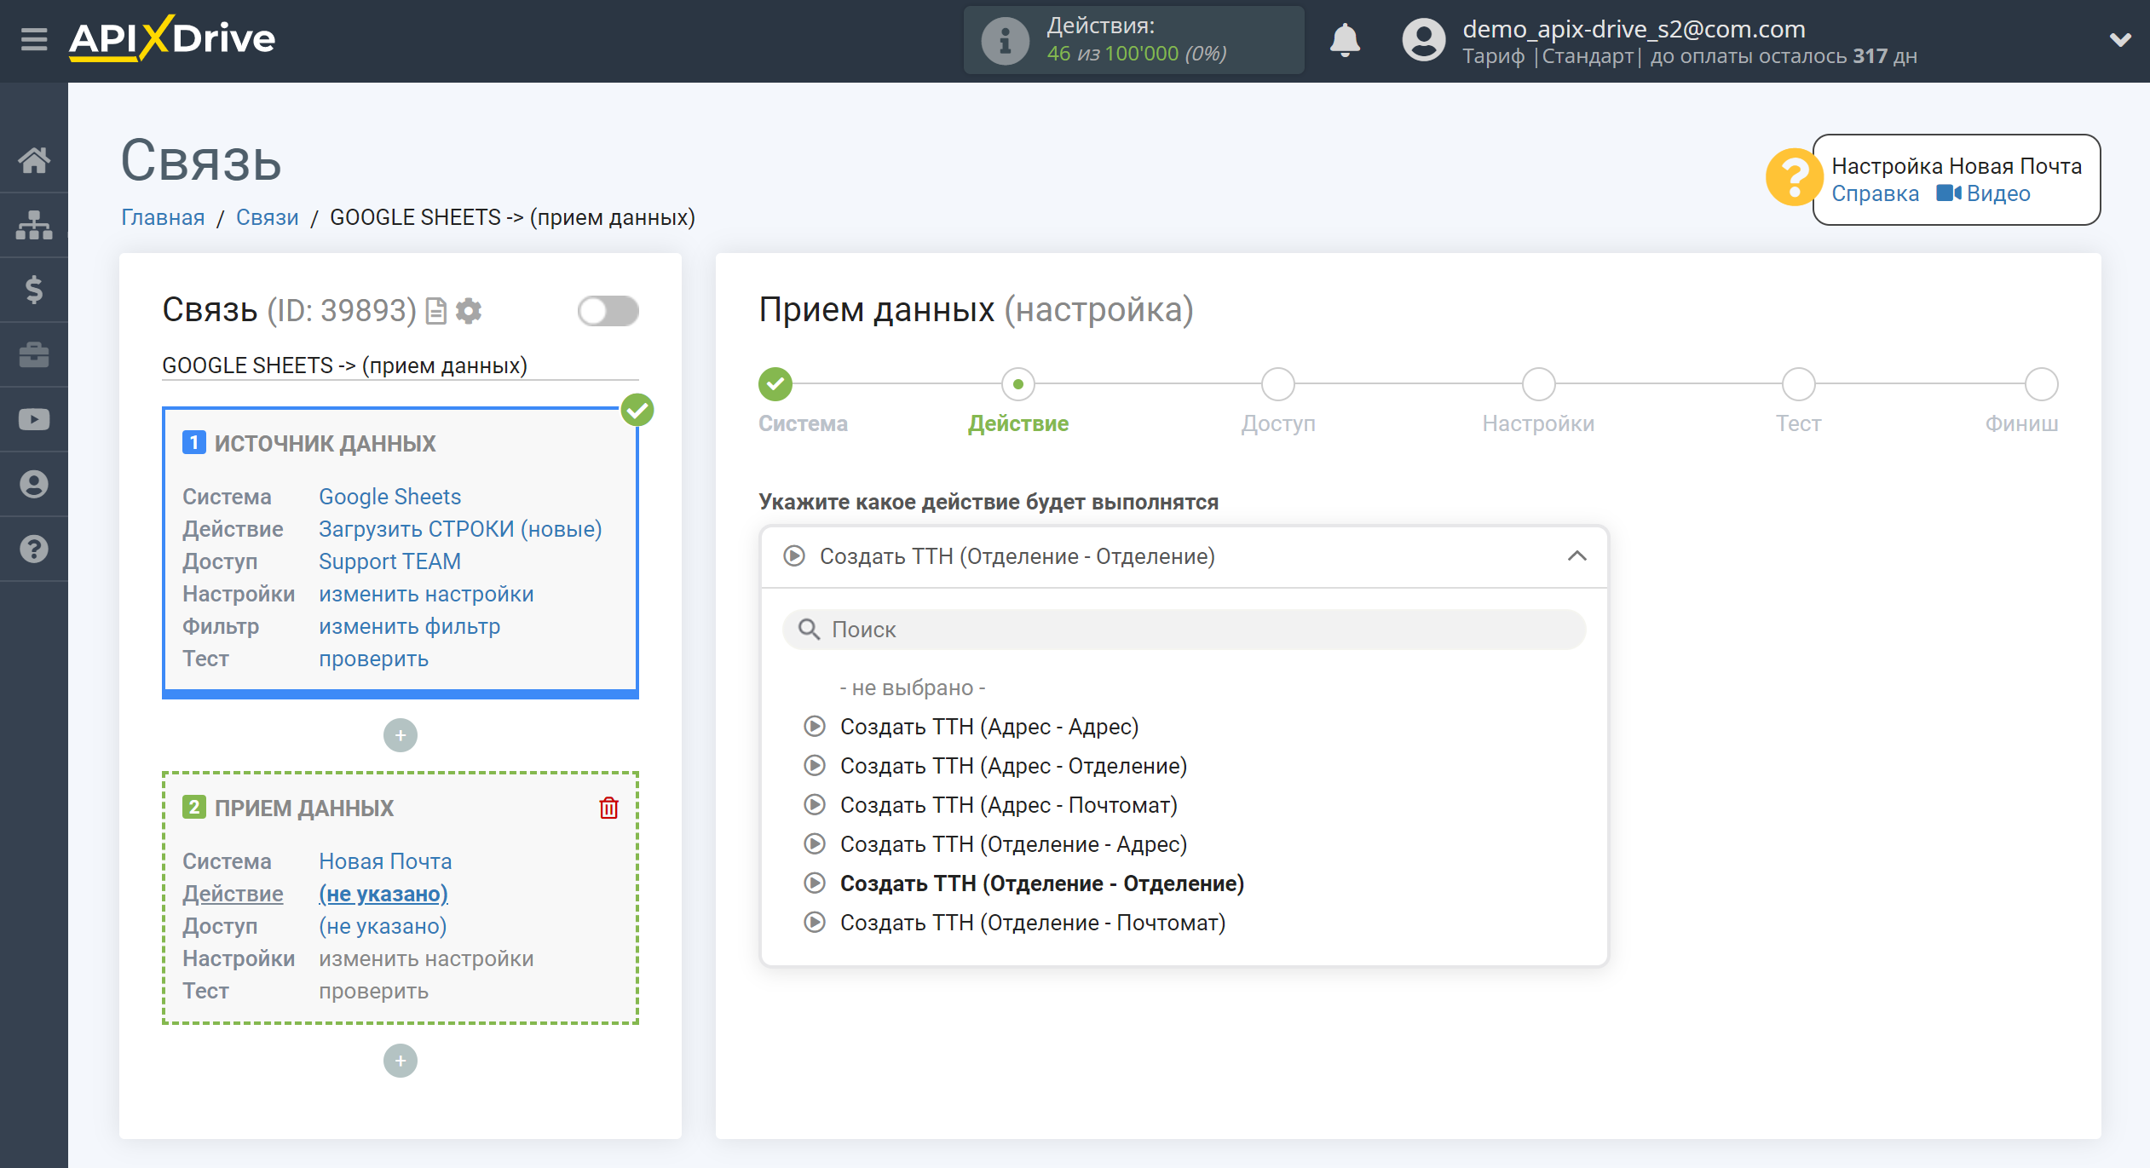Viewport: 2150px width, 1168px height.
Task: Open the Support TEAM access link
Action: [x=389, y=561]
